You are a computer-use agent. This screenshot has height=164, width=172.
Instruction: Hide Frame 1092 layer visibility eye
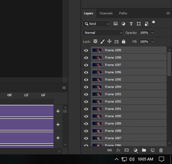pyautogui.click(x=86, y=102)
